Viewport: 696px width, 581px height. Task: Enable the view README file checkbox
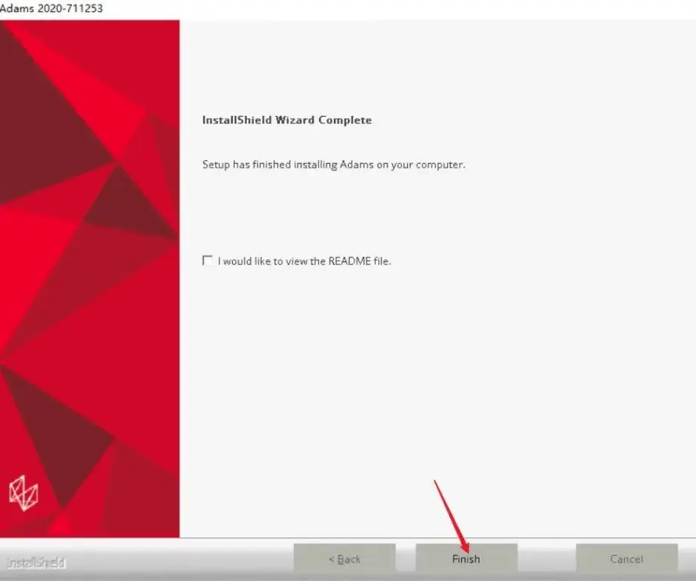208,261
